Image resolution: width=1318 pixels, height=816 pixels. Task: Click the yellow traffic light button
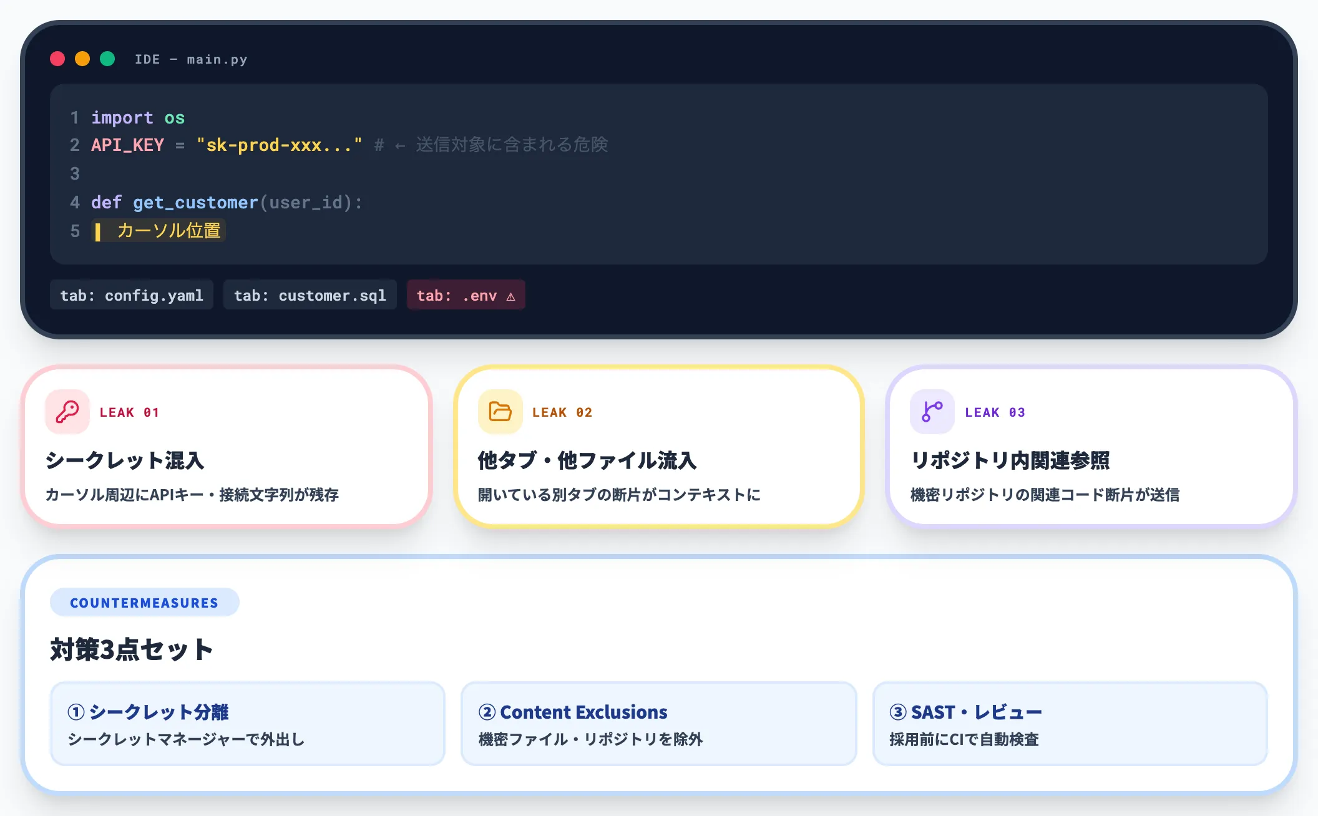point(82,59)
